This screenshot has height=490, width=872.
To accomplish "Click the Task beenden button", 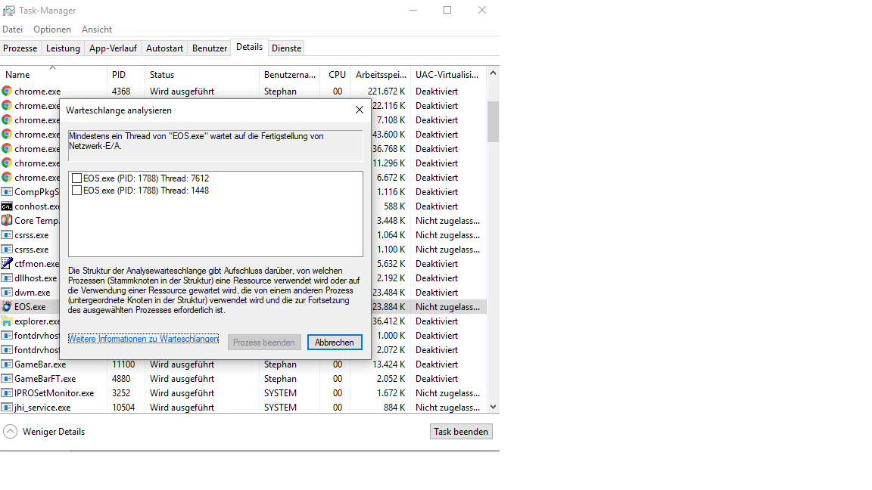I will 461,432.
